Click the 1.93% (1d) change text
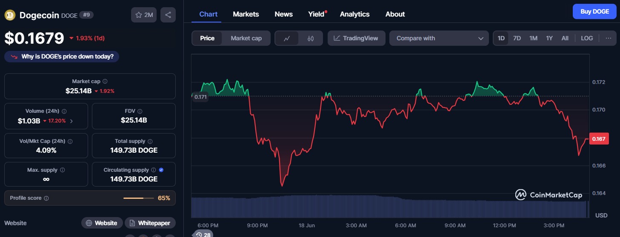This screenshot has height=237, width=620. 90,38
